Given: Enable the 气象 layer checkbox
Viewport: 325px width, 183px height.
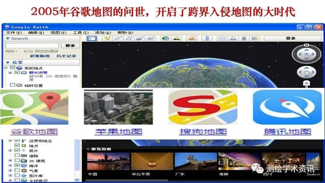Looking at the screenshot, I should pyautogui.click(x=17, y=171).
